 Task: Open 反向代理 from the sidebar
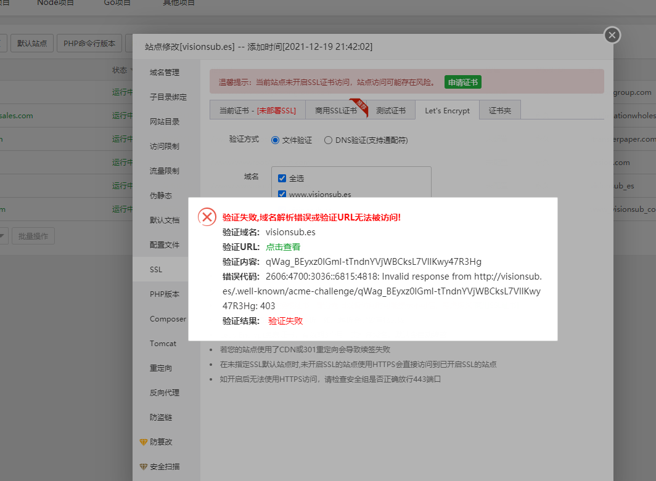coord(165,392)
